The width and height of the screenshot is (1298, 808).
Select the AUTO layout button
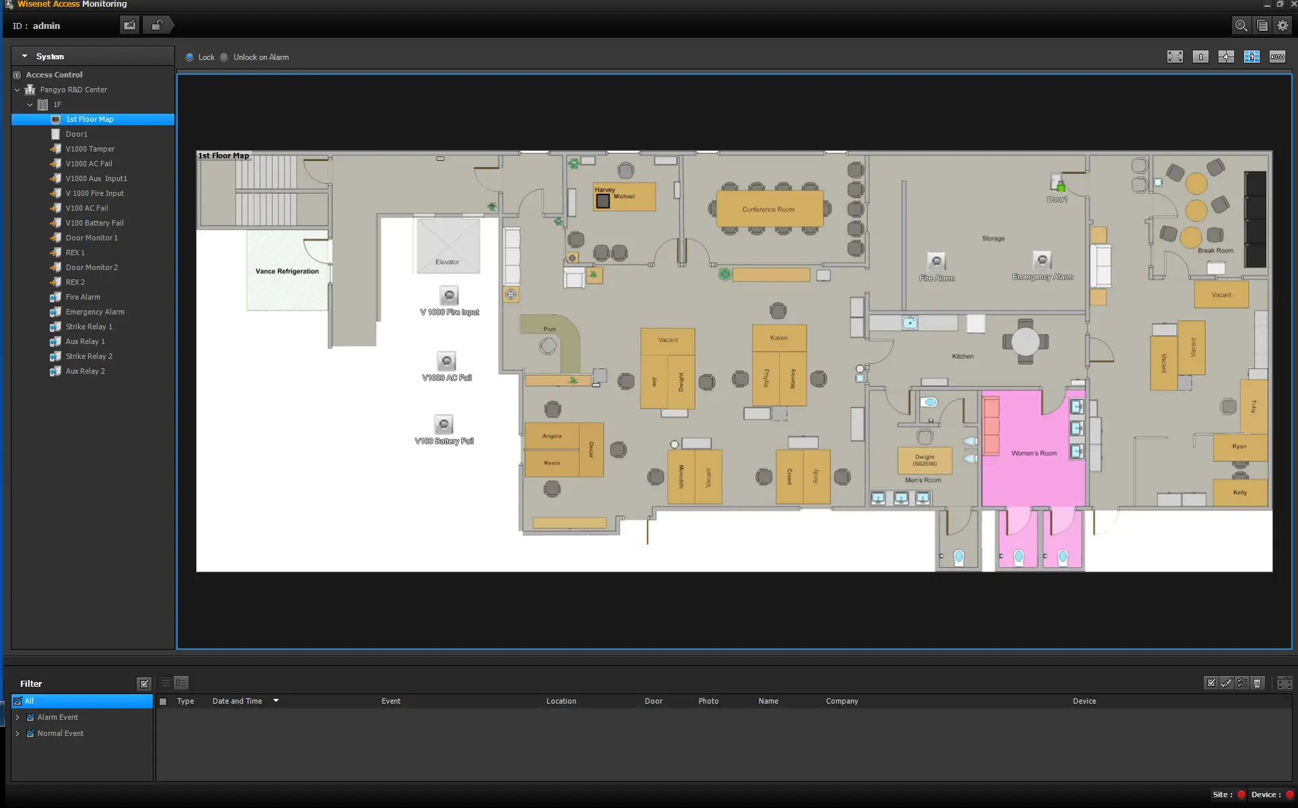1277,57
